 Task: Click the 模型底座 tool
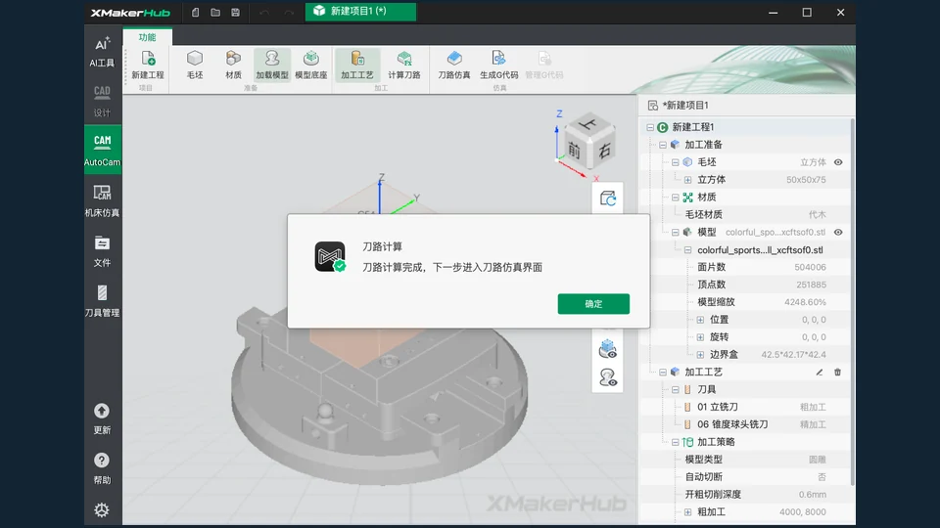click(311, 66)
